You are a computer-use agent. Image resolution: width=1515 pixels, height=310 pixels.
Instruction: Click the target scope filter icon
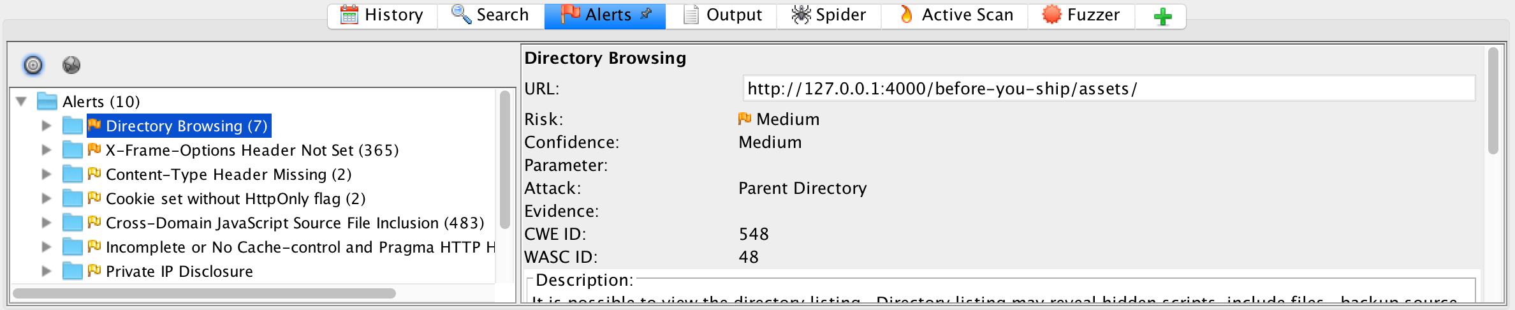click(x=33, y=65)
